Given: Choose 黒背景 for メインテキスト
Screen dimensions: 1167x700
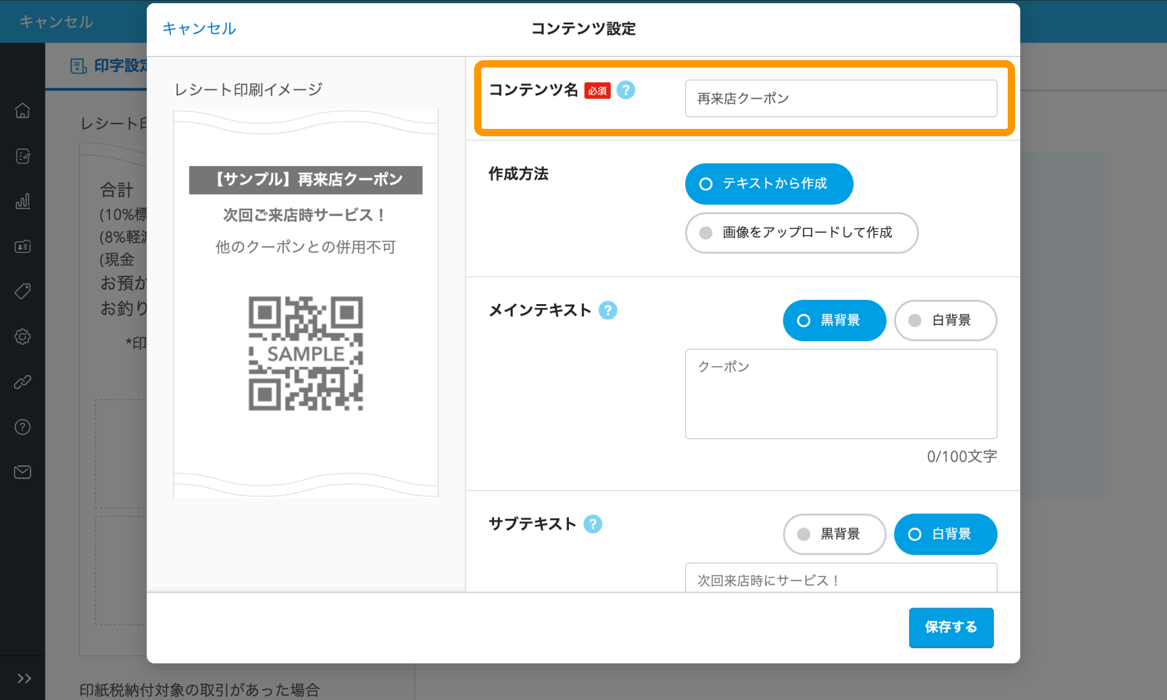Looking at the screenshot, I should click(x=834, y=320).
